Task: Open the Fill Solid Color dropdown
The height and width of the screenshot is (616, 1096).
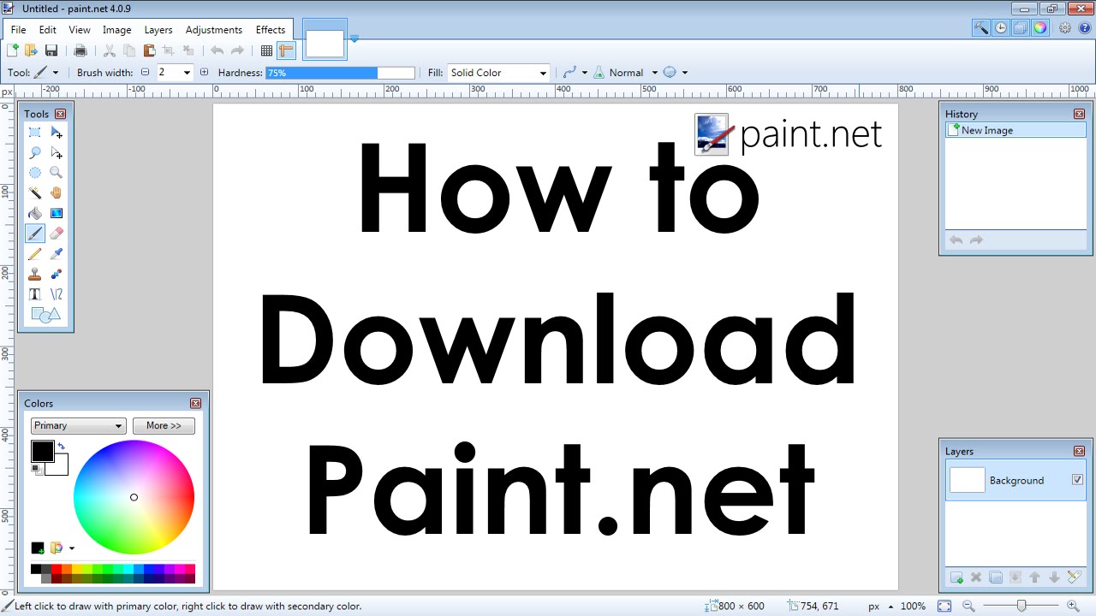Action: coord(499,73)
